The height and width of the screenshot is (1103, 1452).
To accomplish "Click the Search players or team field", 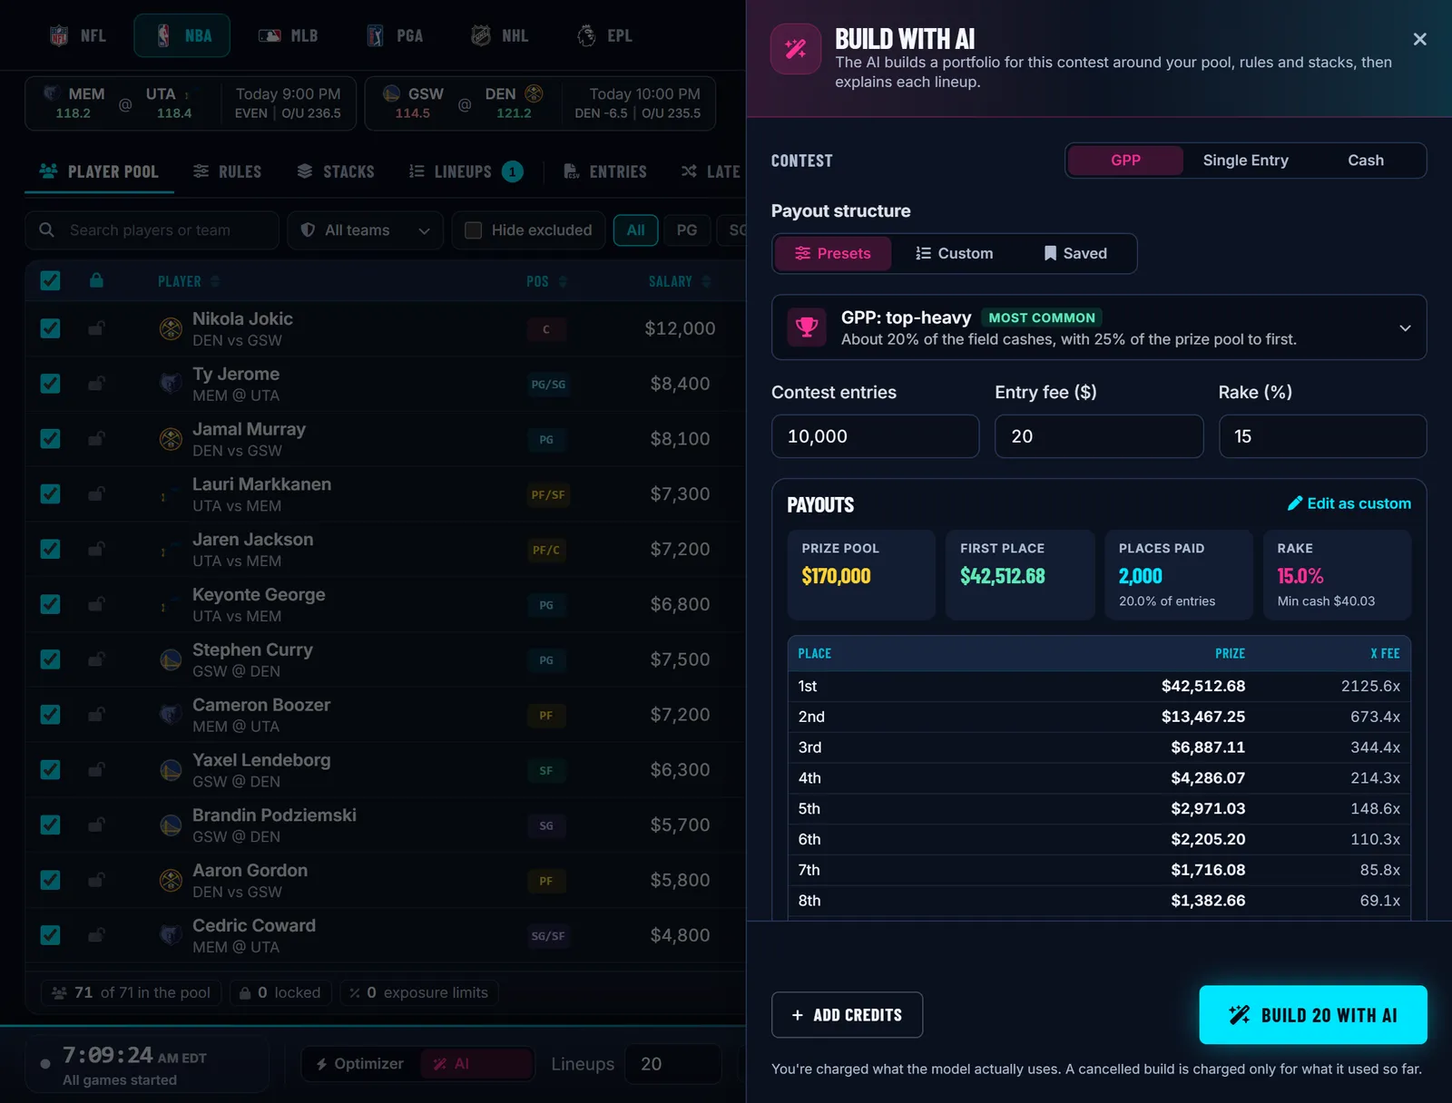I will pos(152,230).
